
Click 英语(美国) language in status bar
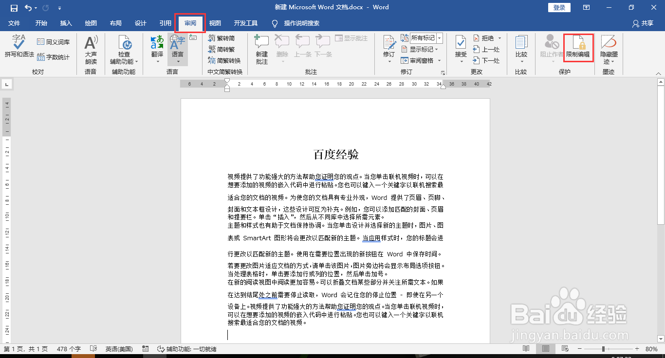coord(119,349)
